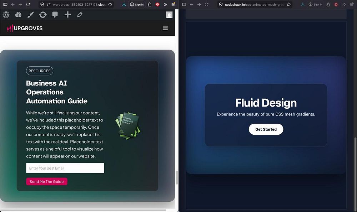The image size is (357, 212).
Task: Click the shield icon in left address bar
Action: 42,4
